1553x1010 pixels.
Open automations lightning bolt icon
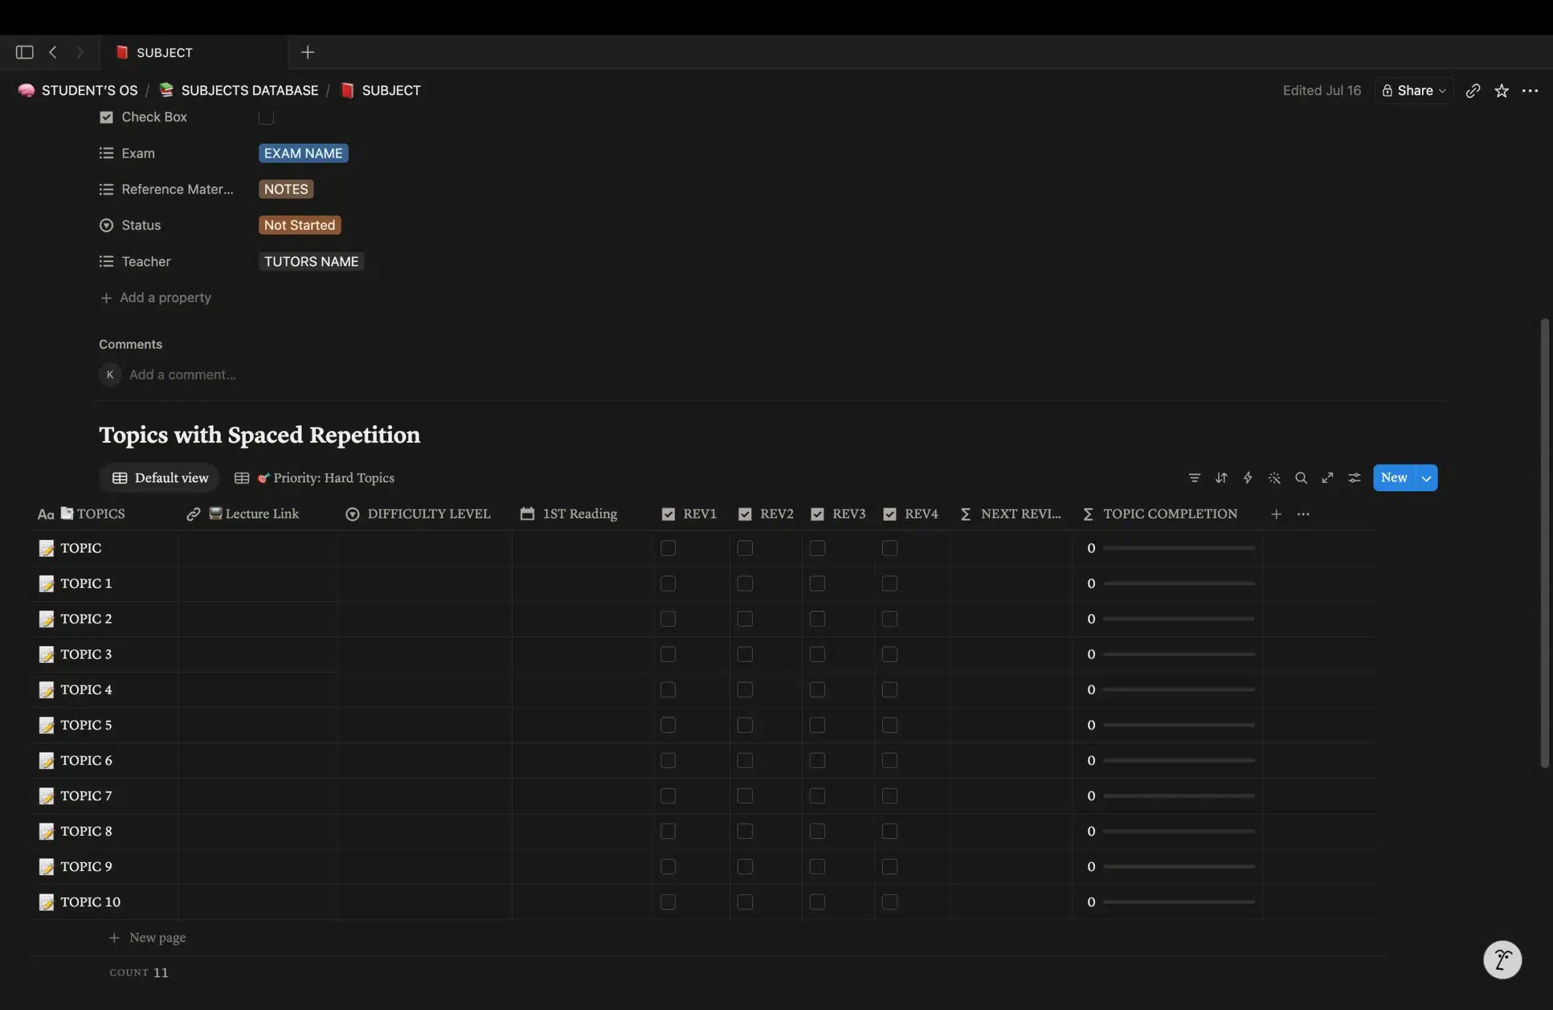[x=1248, y=478]
